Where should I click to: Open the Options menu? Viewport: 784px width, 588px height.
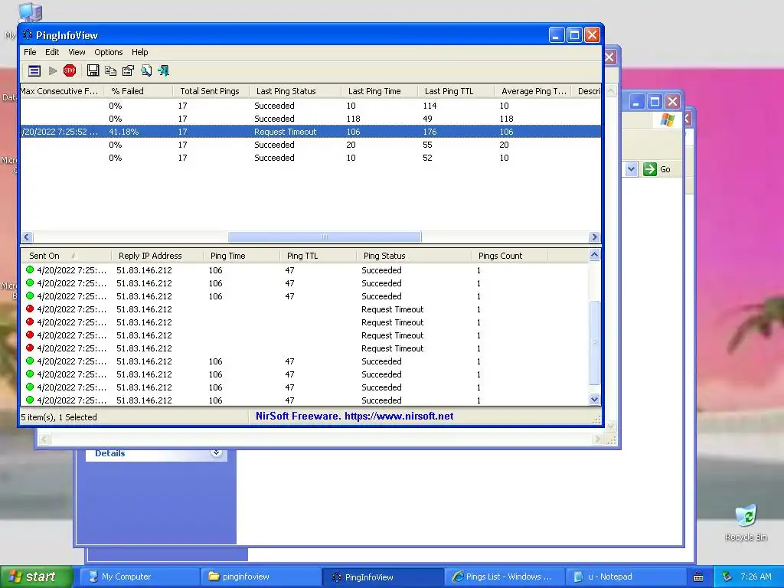point(109,52)
